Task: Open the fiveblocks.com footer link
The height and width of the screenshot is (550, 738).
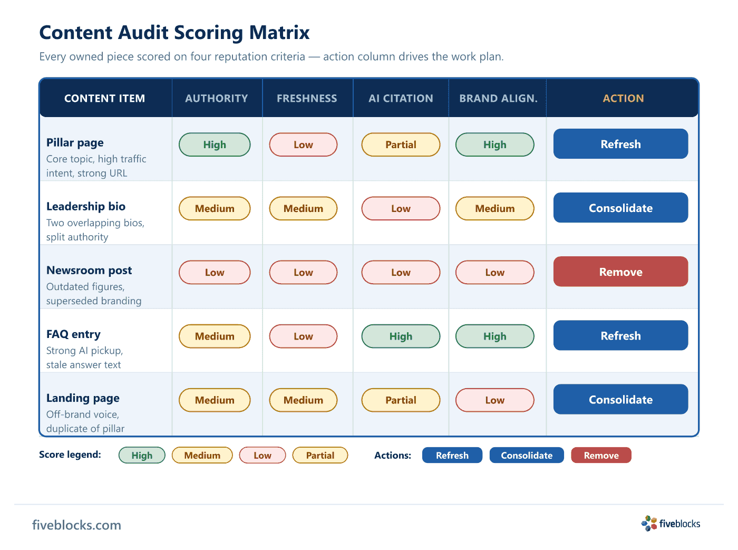Action: [76, 525]
